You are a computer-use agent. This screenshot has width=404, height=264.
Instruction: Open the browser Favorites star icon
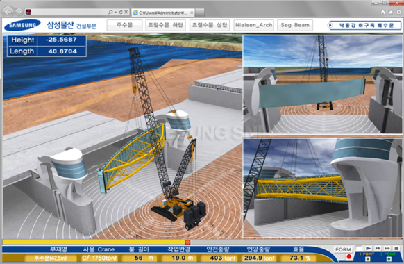(391, 12)
